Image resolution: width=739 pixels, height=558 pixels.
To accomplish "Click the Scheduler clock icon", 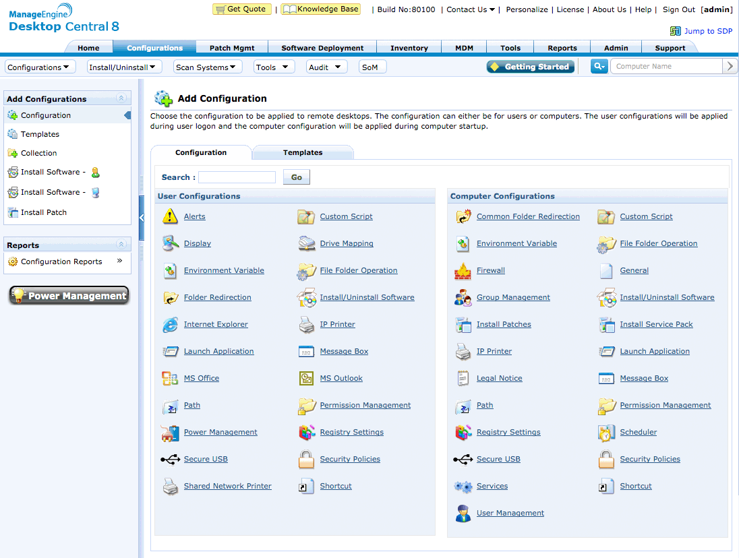I will coord(606,432).
